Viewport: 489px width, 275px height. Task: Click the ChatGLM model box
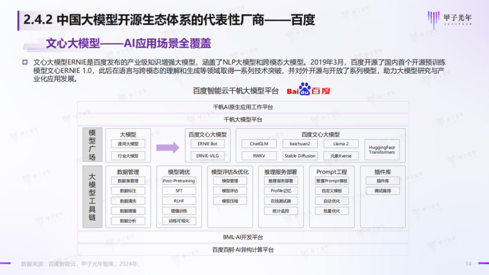click(259, 144)
